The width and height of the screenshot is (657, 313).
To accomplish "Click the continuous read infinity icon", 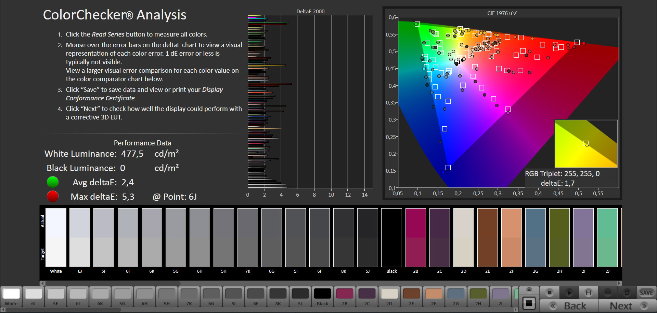I will click(608, 293).
